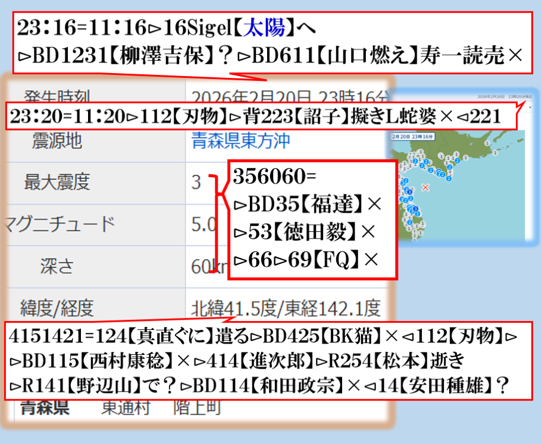Image resolution: width=542 pixels, height=444 pixels.
Task: Click the 深さ row label
Action: (x=57, y=266)
